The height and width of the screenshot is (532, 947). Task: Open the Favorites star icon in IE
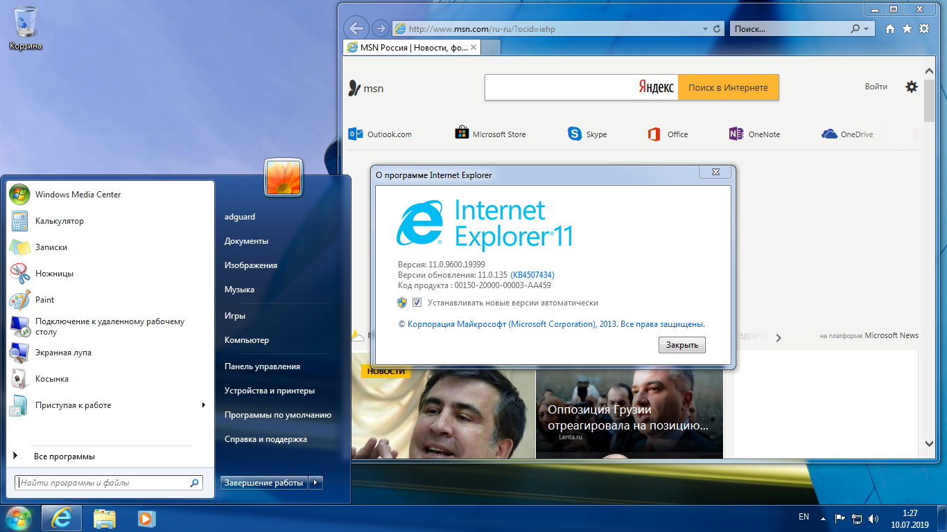pyautogui.click(x=907, y=29)
